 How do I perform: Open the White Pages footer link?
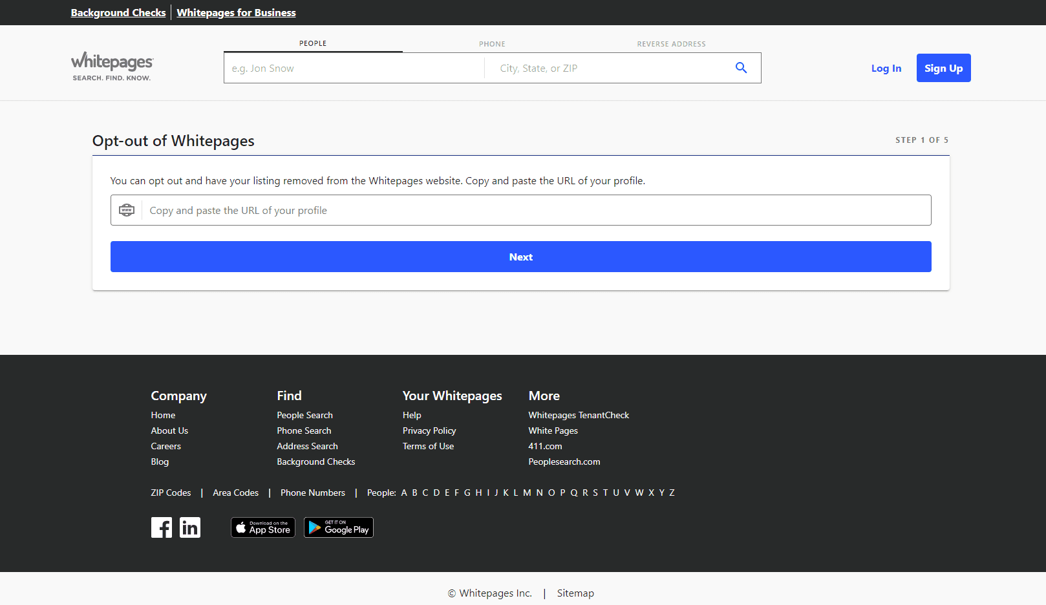553,430
